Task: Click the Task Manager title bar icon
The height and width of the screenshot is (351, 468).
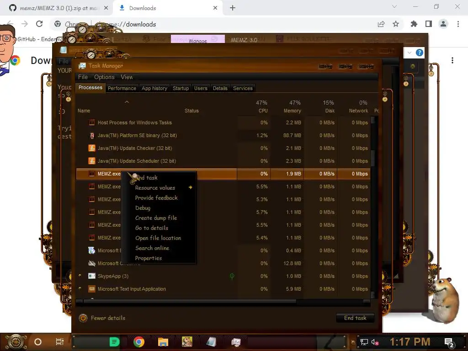Action: pos(82,66)
